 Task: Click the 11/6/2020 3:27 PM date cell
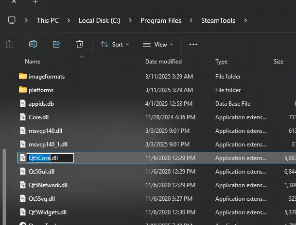click(169, 198)
